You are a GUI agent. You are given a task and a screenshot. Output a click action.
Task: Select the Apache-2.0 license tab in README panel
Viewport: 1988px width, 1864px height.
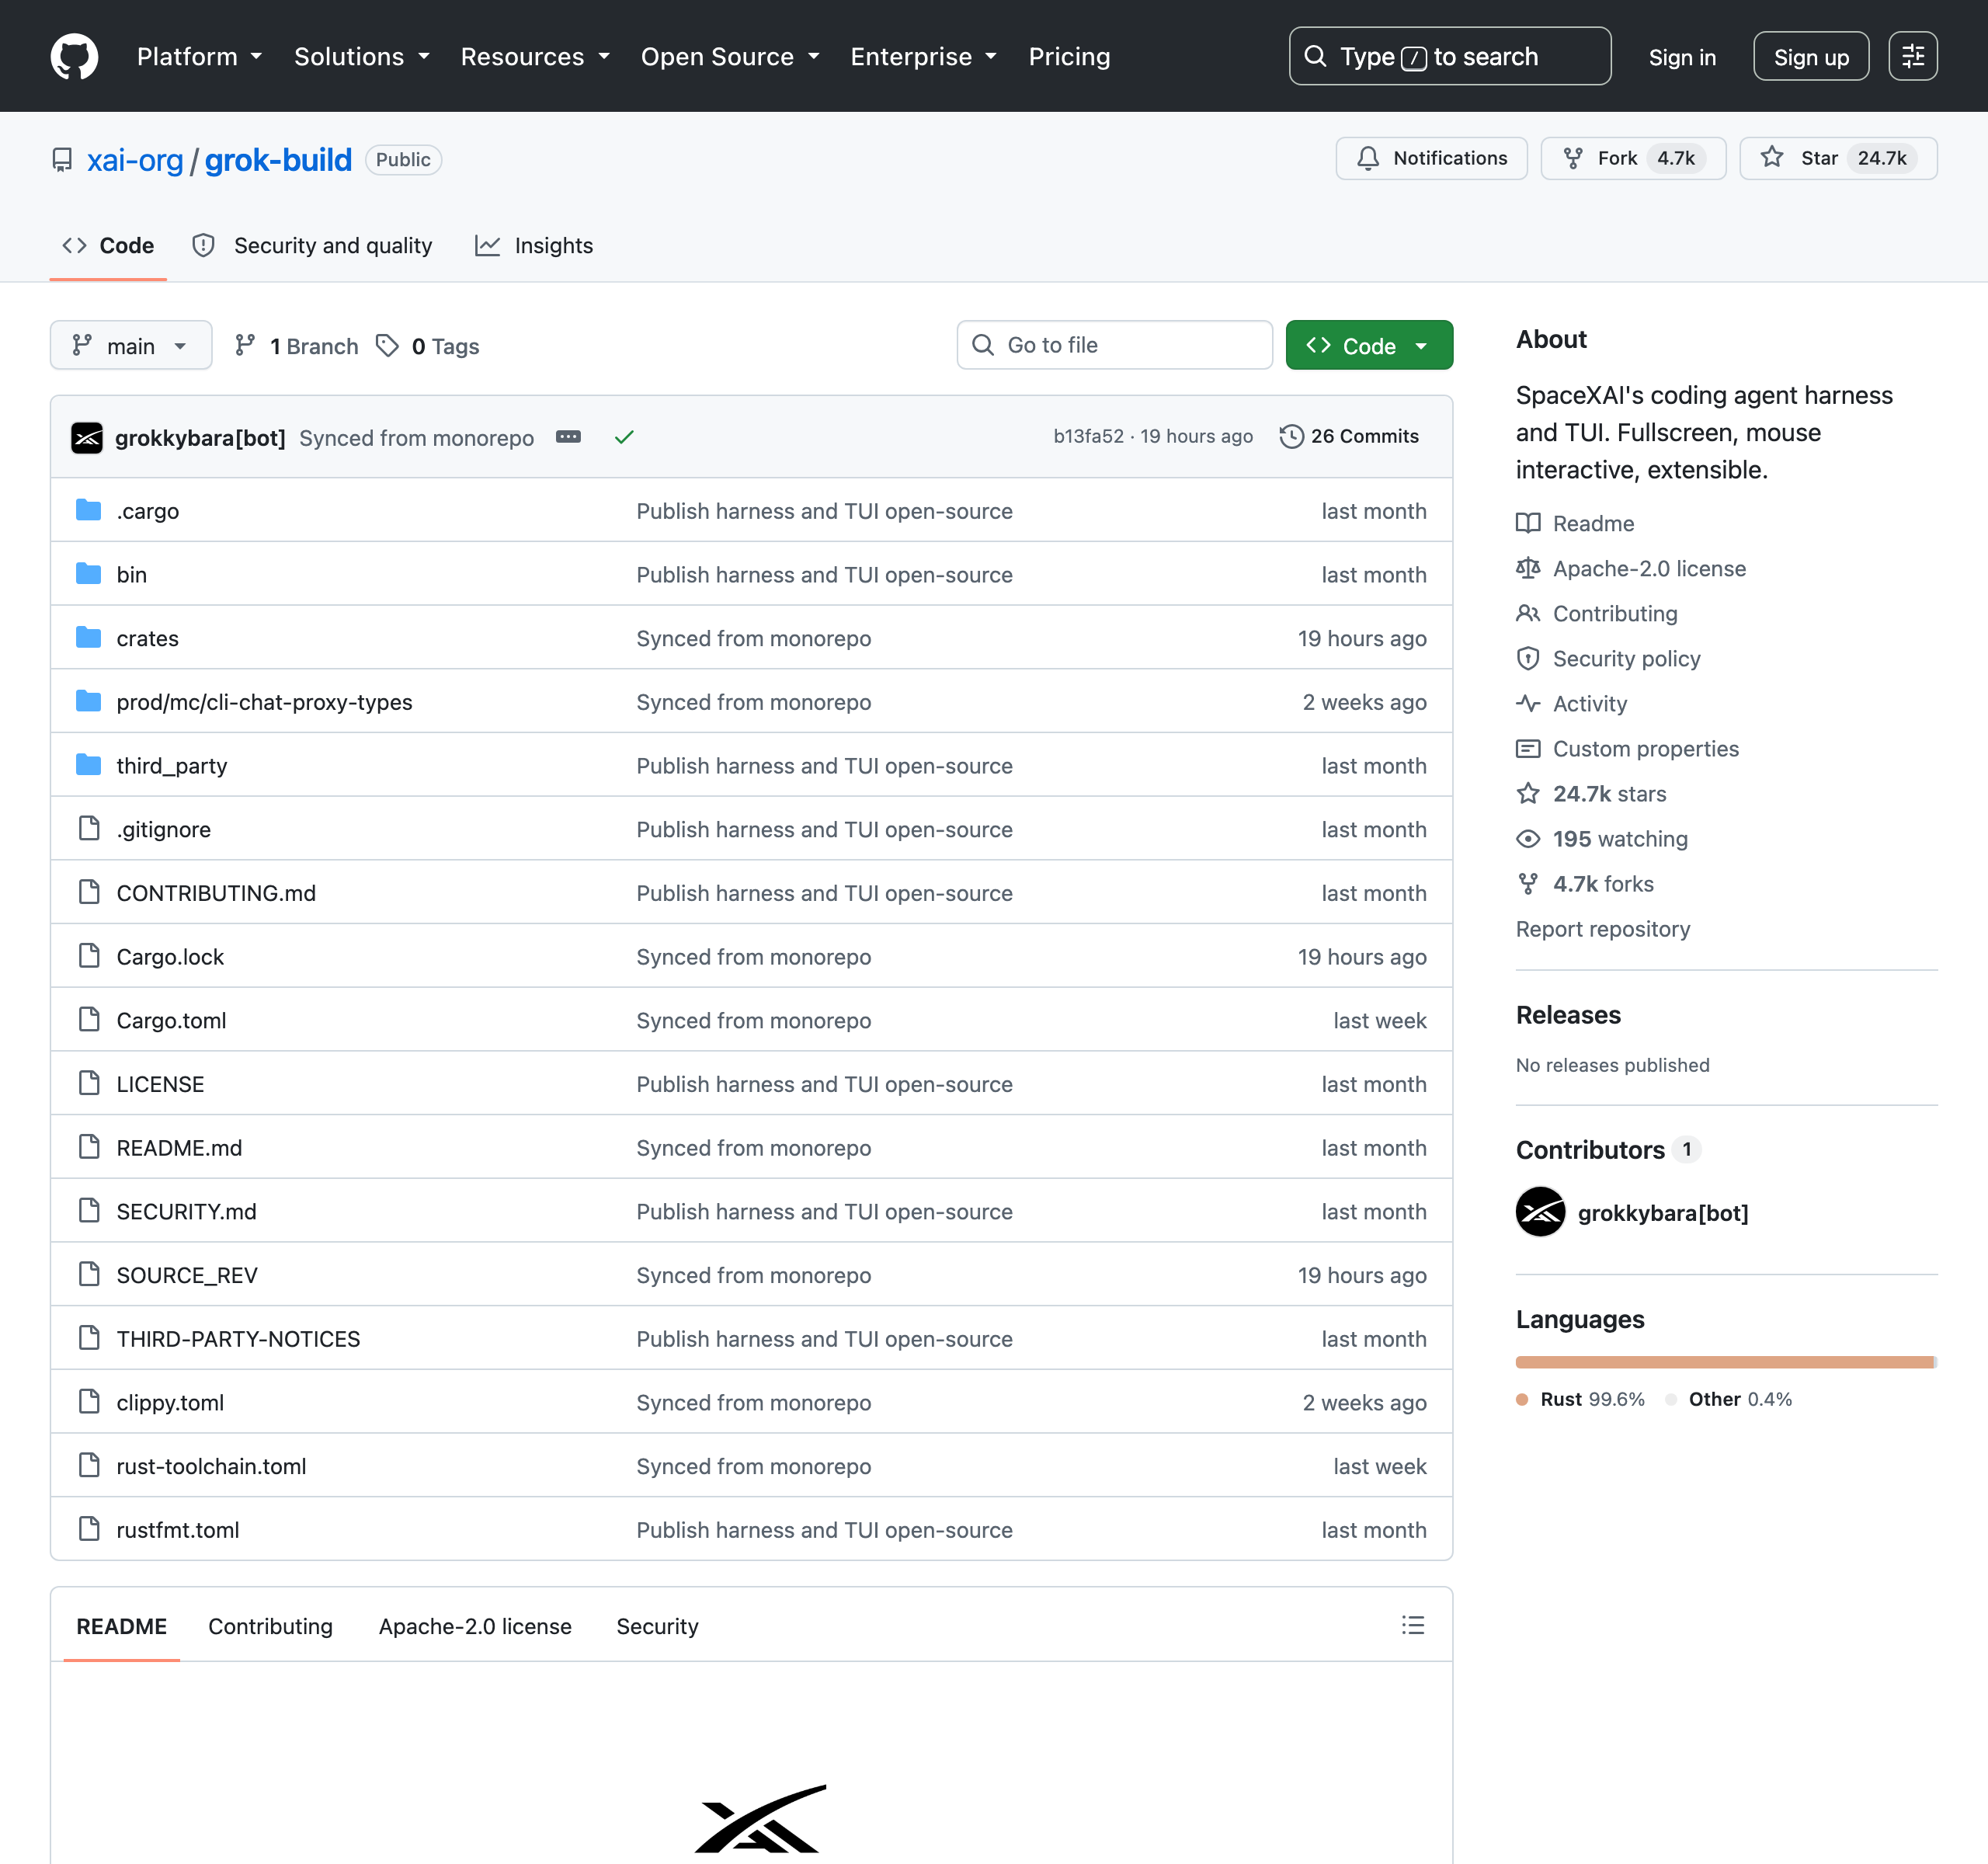coord(475,1626)
